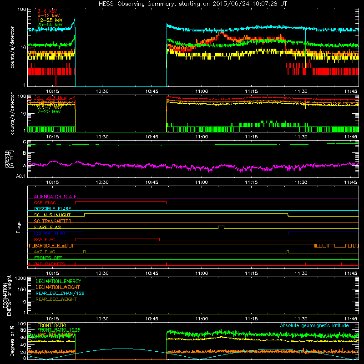364x364 pixels.
Task: Select the ECLIPSE_FLAG label
Action: (50, 233)
